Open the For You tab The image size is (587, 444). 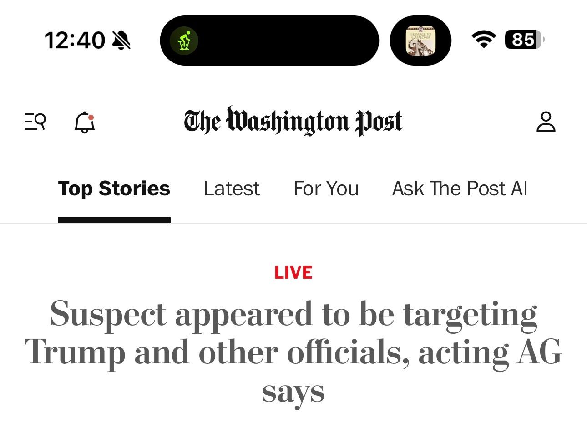[326, 189]
